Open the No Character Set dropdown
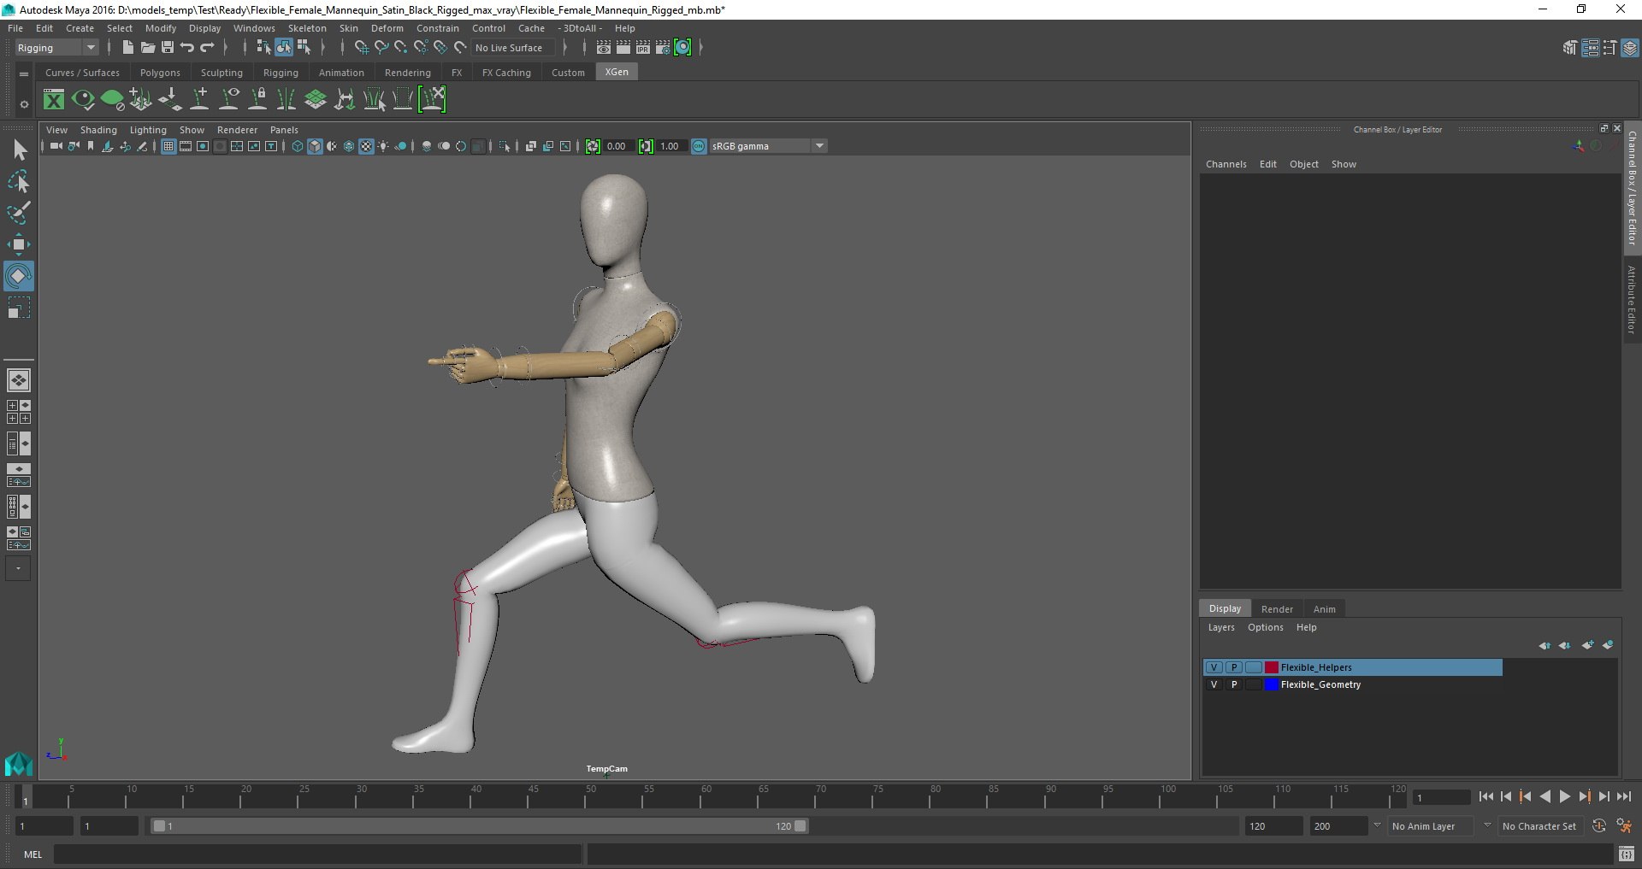 [1540, 826]
